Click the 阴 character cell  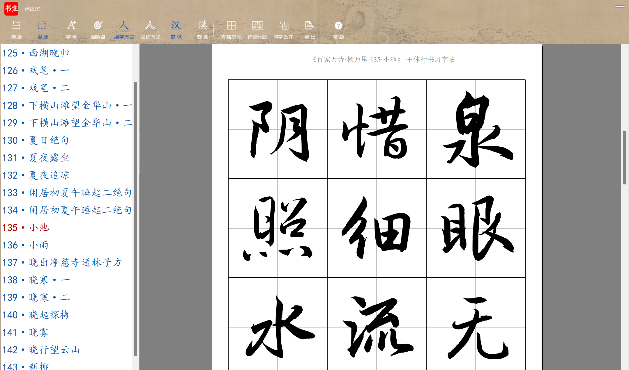tap(278, 129)
